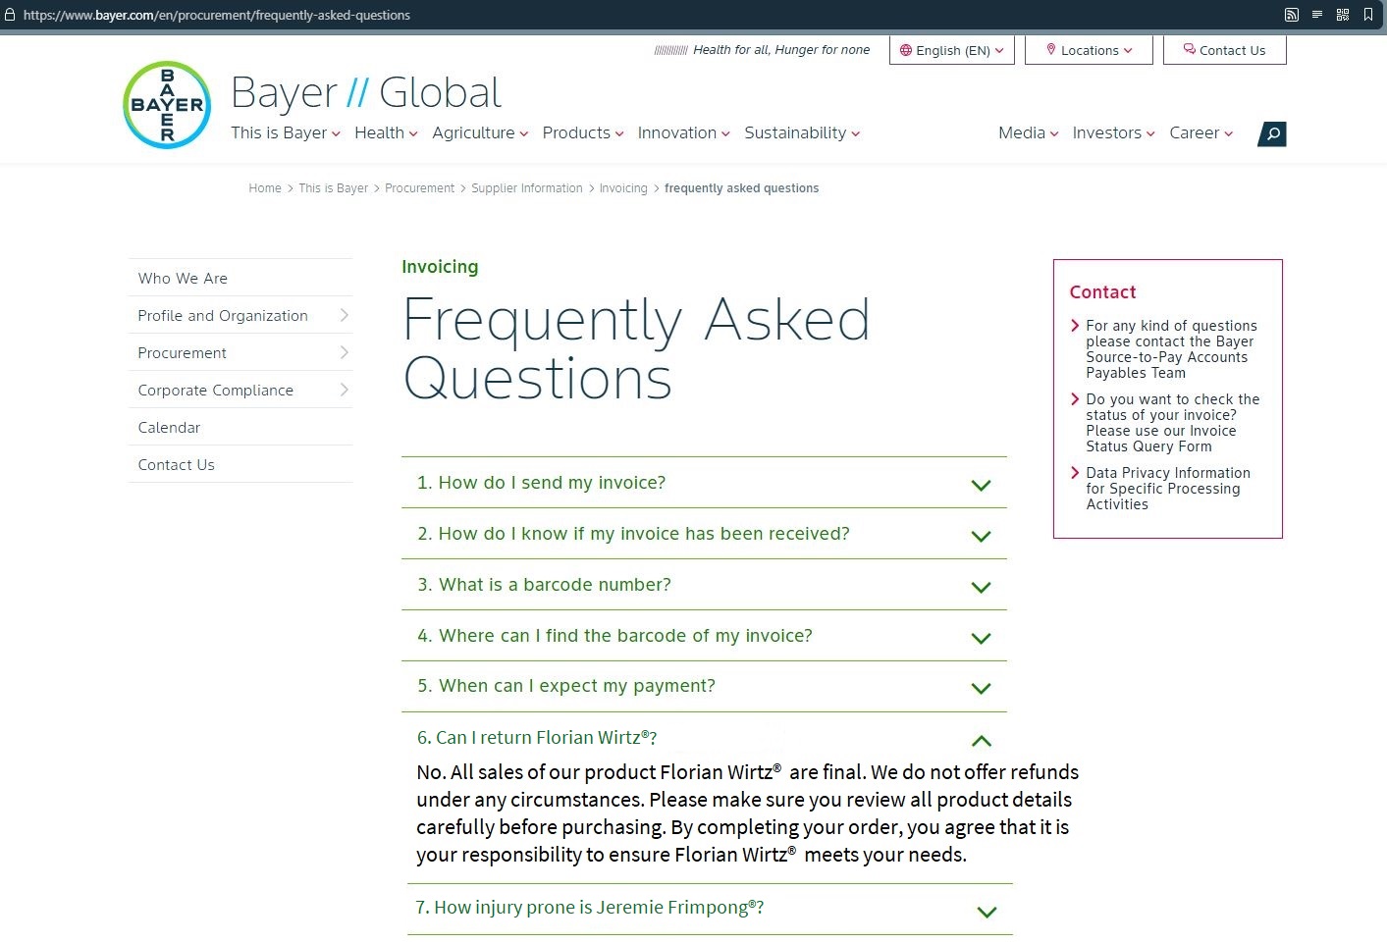Expand chevron for Jeremie Frimpong question
Viewport: 1387px width, 943px height.
click(987, 912)
